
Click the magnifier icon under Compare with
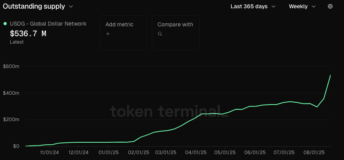pyautogui.click(x=160, y=34)
